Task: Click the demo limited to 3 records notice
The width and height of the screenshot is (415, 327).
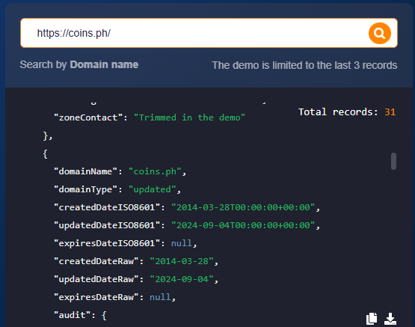Action: 304,65
